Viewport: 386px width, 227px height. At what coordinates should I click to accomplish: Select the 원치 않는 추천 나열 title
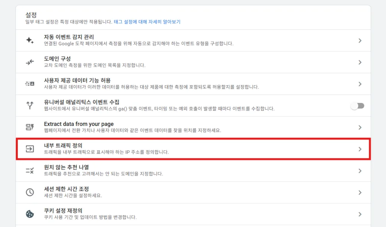click(66, 167)
